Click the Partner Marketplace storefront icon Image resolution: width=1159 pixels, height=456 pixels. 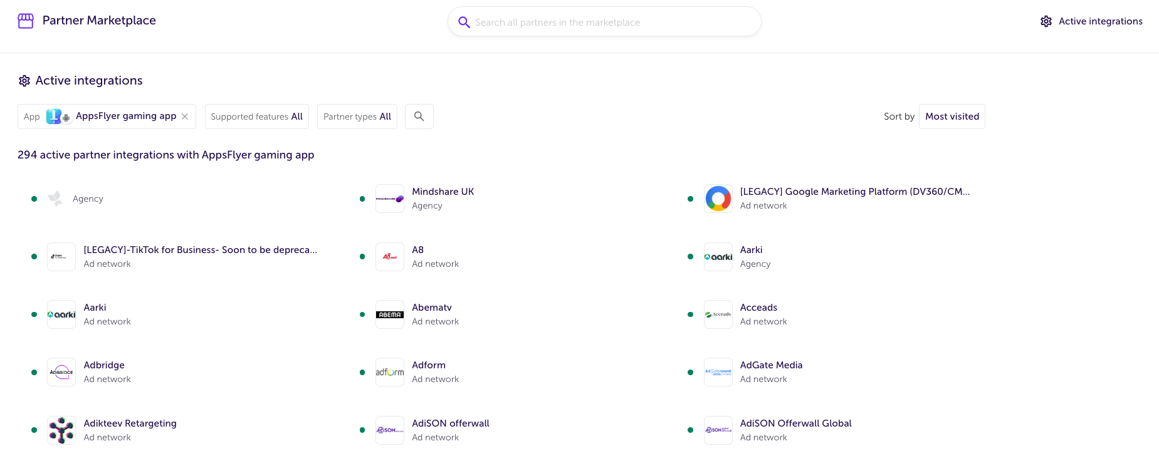coord(26,21)
